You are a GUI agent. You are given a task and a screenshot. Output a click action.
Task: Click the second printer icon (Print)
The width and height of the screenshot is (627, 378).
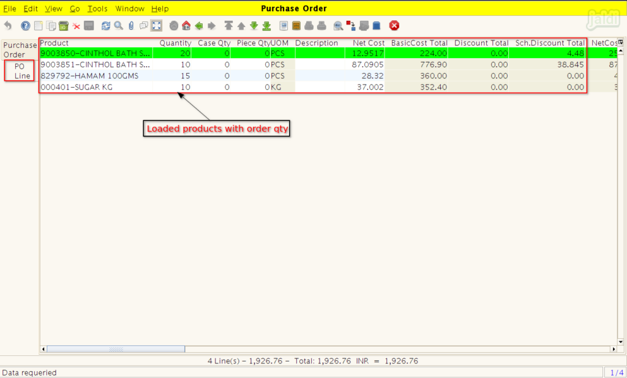321,26
